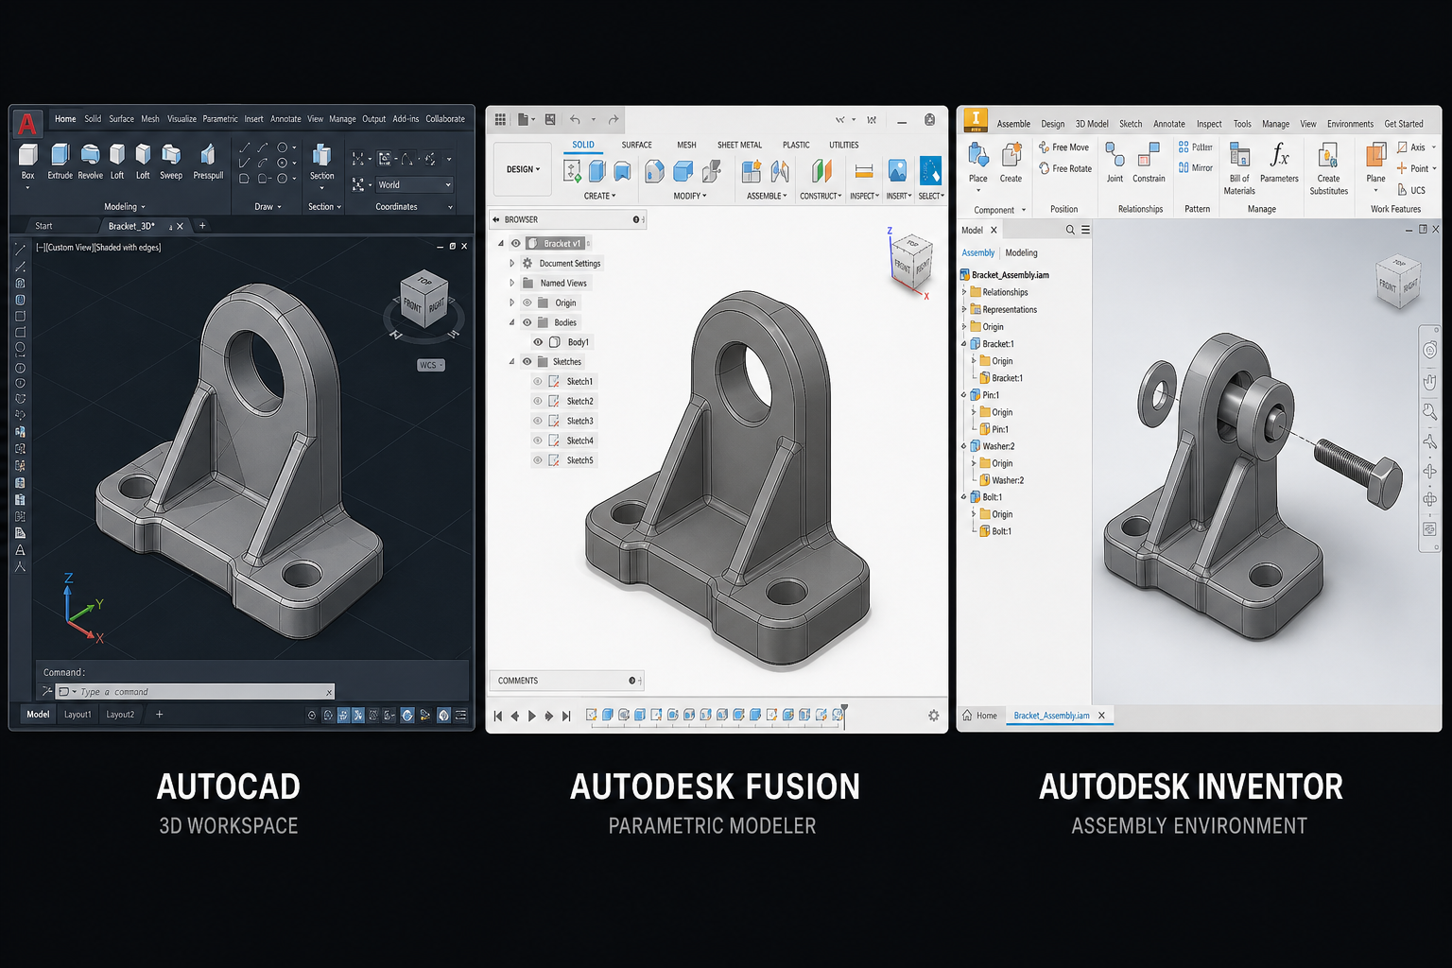
Task: Expand Relationships folder in Inventor tree
Action: click(964, 292)
